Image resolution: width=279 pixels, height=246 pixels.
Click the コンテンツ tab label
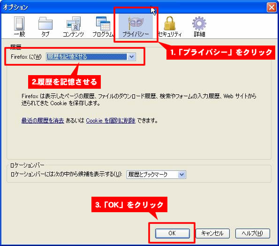[x=73, y=34]
